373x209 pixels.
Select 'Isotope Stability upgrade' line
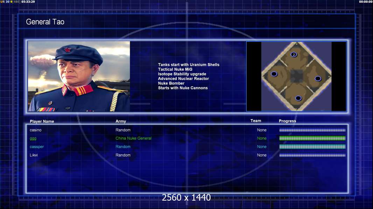182,74
